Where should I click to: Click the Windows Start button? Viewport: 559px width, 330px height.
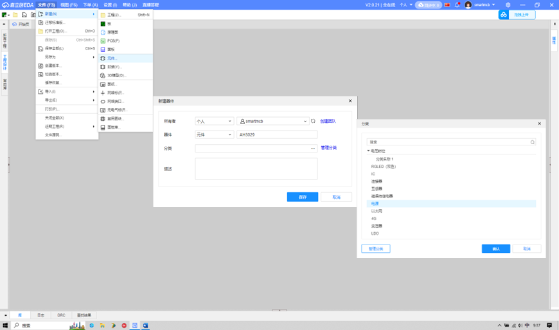pyautogui.click(x=5, y=325)
